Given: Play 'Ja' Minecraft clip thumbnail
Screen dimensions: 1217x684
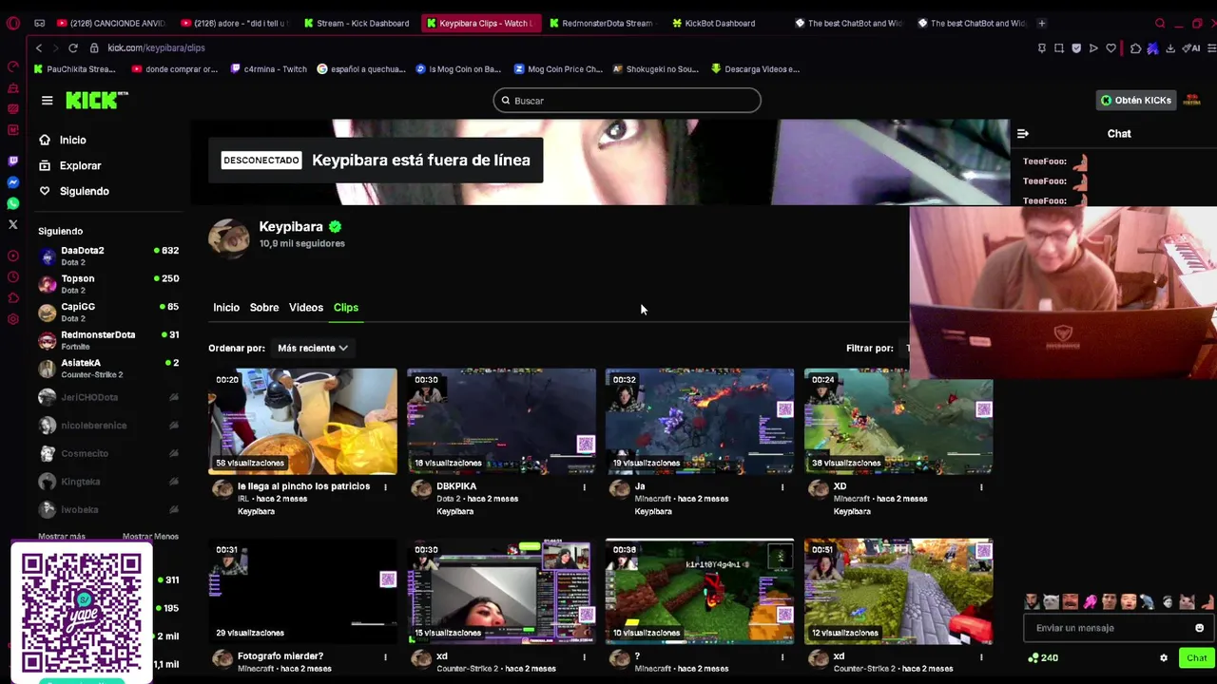Looking at the screenshot, I should pos(700,421).
